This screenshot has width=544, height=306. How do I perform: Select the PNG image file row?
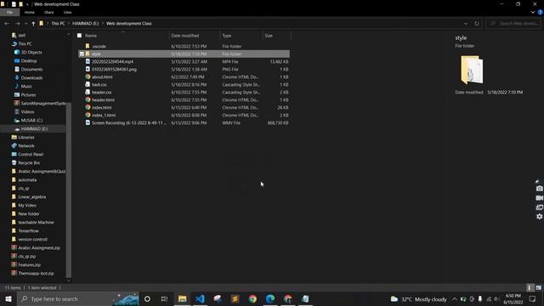[x=184, y=70]
